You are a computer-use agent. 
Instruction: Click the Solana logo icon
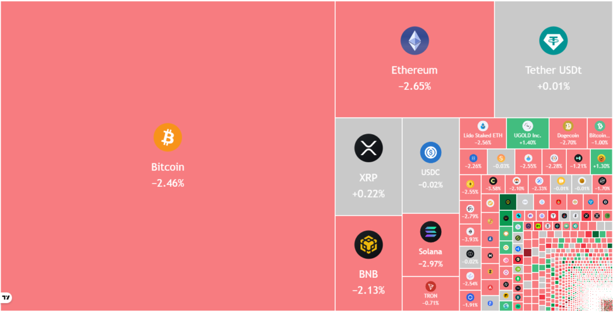pyautogui.click(x=430, y=232)
